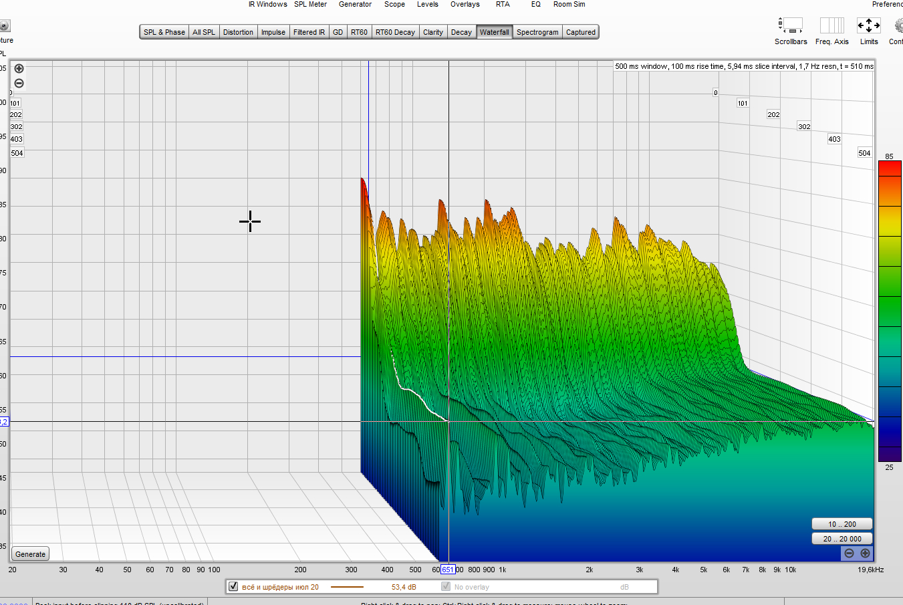Switch to the Spectrogram tab
Screen dimensions: 903x605
coord(537,32)
